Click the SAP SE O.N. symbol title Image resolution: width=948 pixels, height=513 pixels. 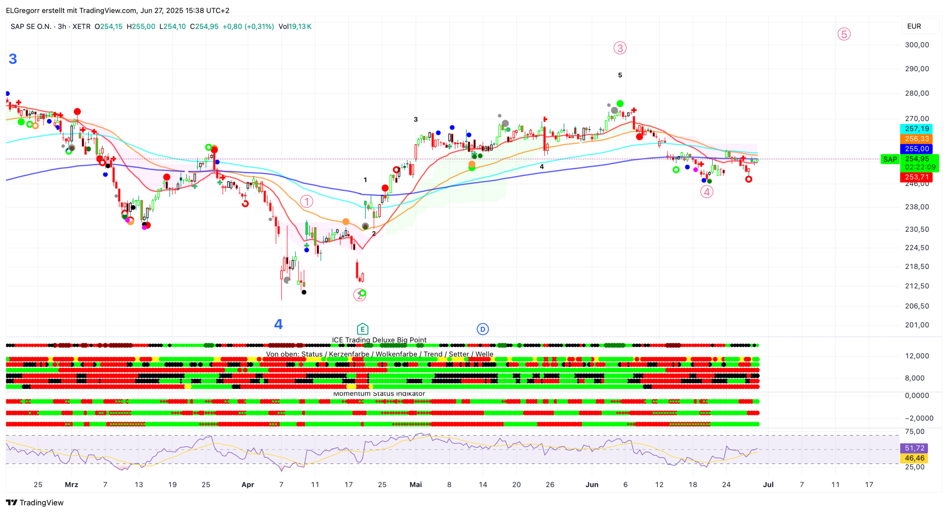coord(31,27)
